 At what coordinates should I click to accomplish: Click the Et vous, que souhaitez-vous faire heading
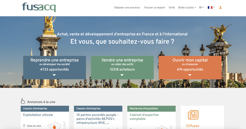pyautogui.click(x=122, y=42)
